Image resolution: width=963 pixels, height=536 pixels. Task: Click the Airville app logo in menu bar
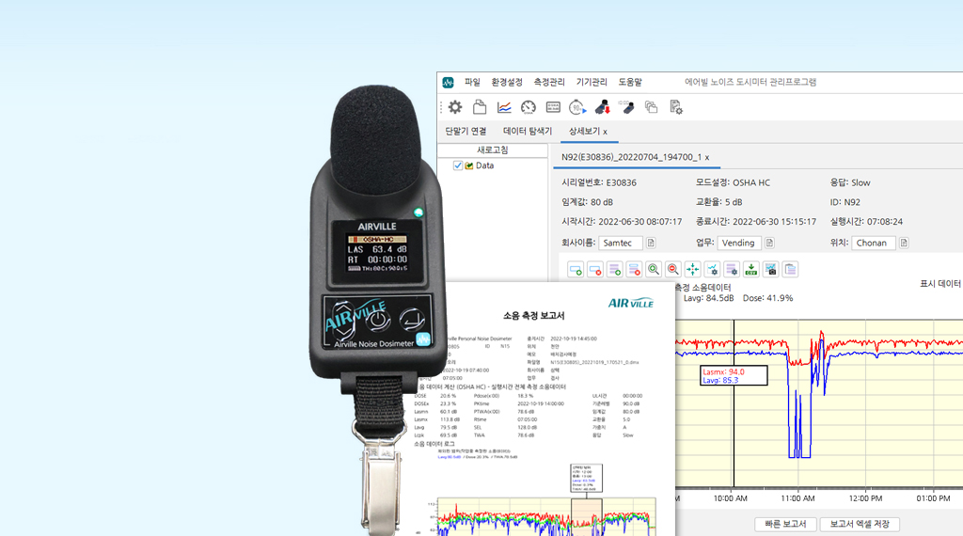tap(448, 82)
